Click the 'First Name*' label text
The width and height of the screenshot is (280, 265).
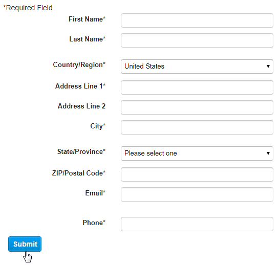tap(87, 19)
